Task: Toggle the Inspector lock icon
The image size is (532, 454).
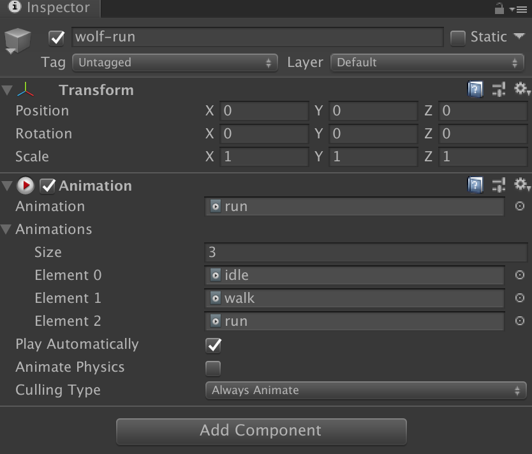Action: coord(499,9)
